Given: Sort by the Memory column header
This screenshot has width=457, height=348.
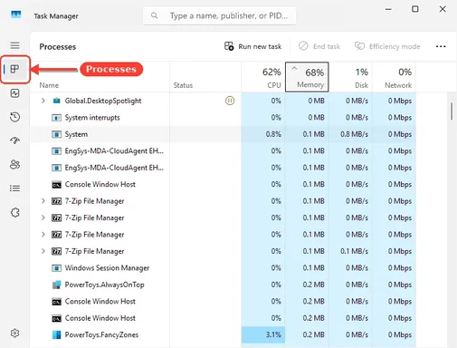Looking at the screenshot, I should pos(307,77).
